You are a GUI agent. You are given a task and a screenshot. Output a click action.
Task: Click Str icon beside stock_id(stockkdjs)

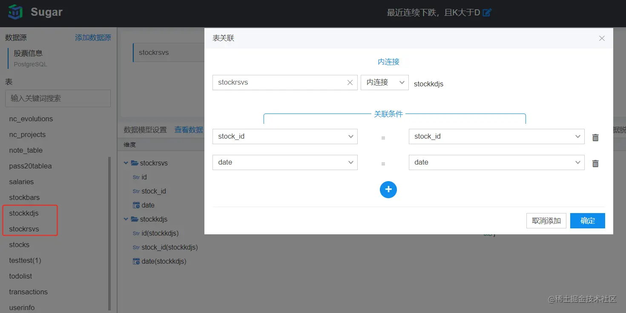coord(136,248)
